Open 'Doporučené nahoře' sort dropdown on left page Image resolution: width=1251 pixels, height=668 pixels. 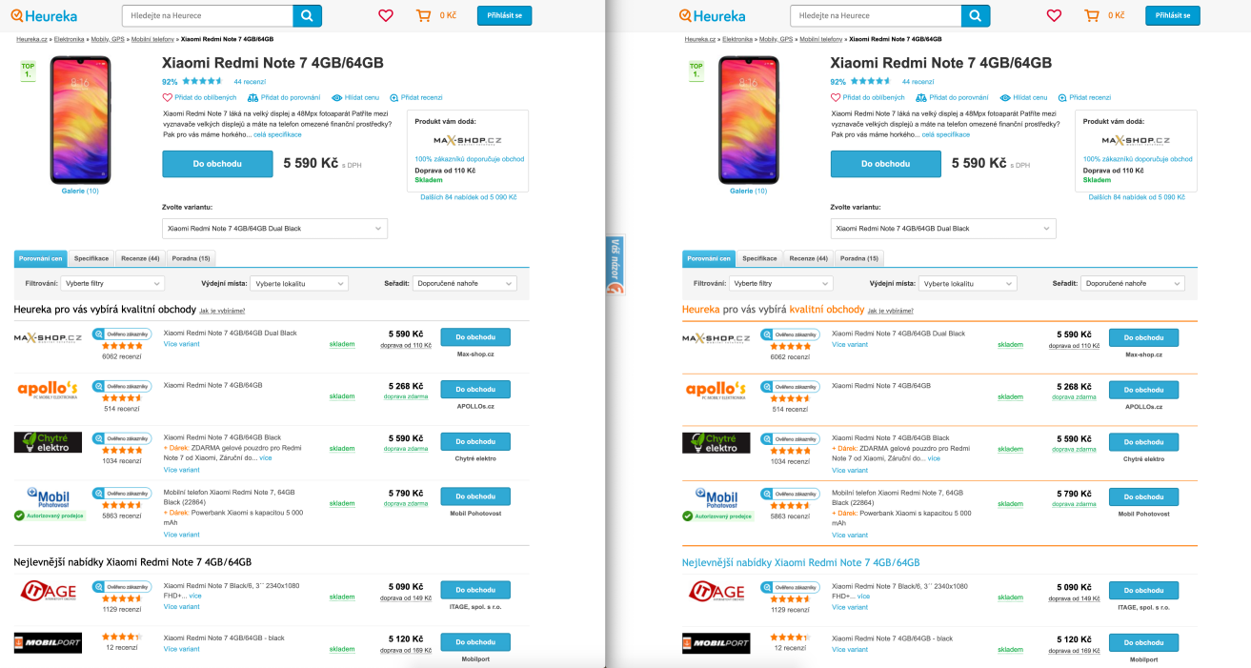point(464,283)
